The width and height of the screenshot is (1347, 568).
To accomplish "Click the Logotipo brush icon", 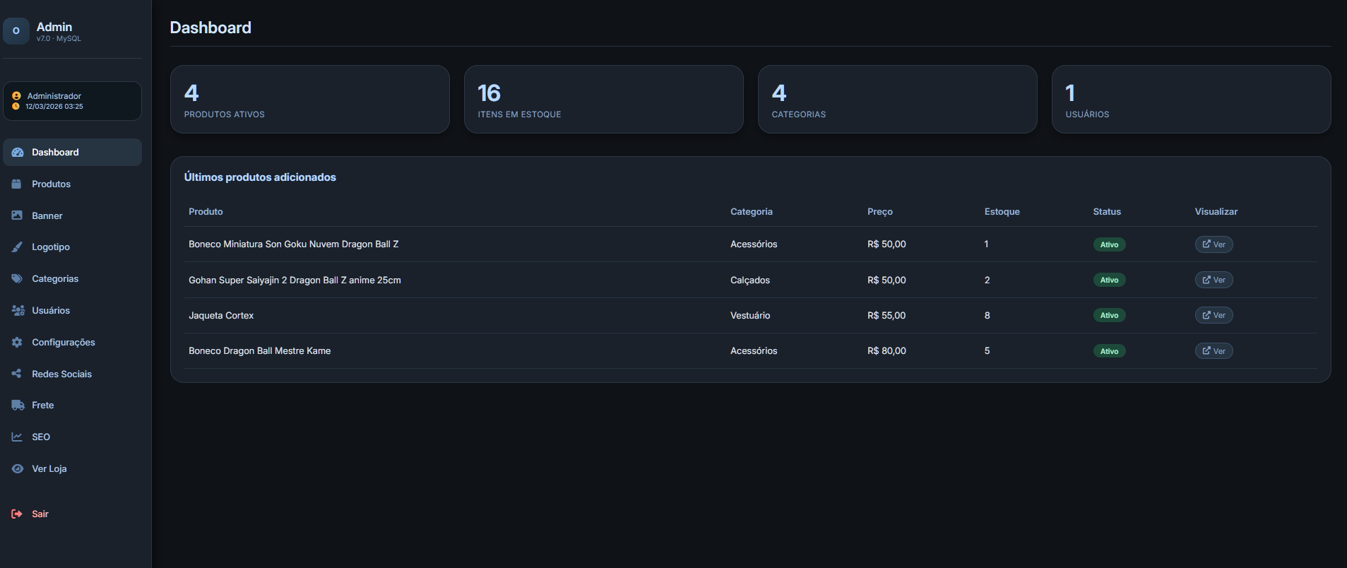I will click(x=17, y=247).
